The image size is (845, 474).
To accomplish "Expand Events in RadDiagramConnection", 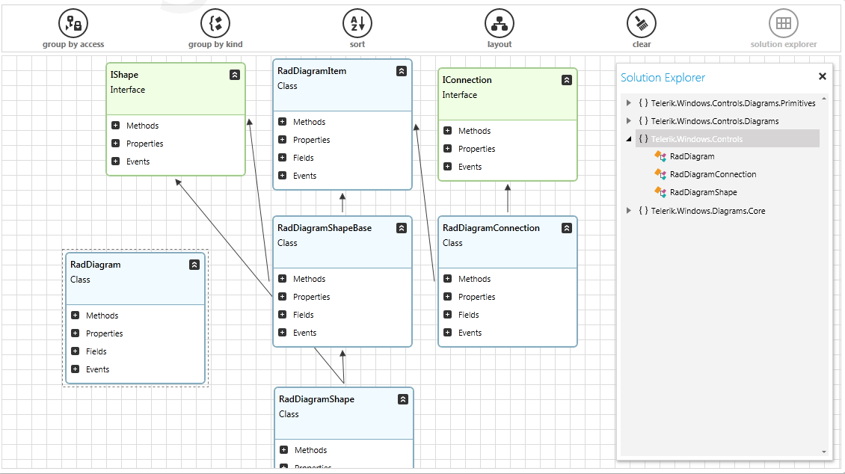I will [x=448, y=333].
